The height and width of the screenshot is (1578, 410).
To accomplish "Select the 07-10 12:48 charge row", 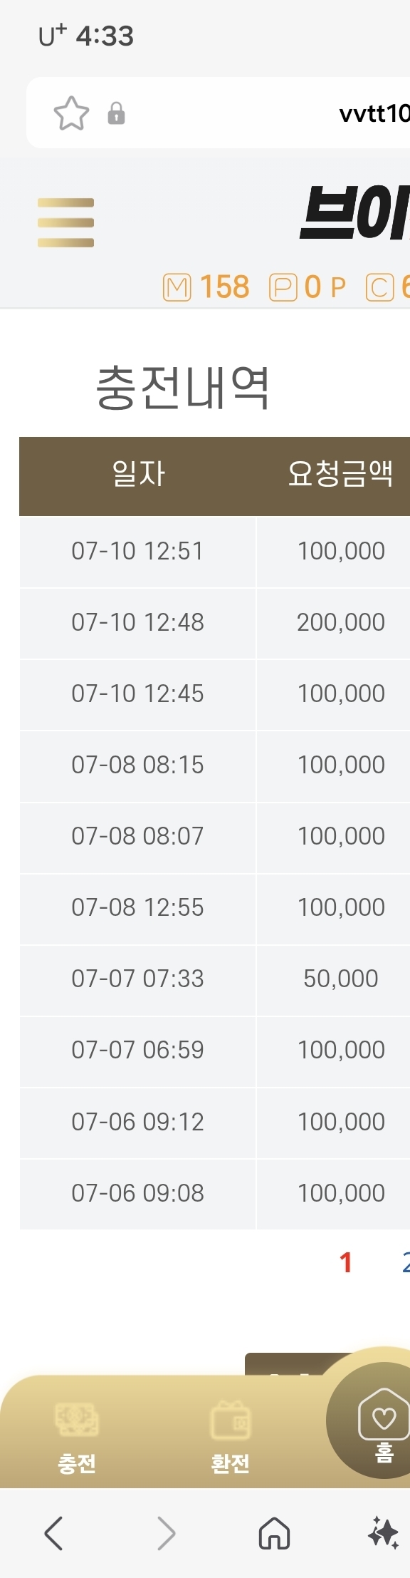I will point(215,622).
